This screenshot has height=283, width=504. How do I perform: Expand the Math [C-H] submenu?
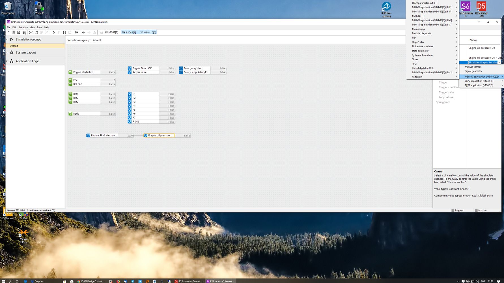click(x=432, y=16)
